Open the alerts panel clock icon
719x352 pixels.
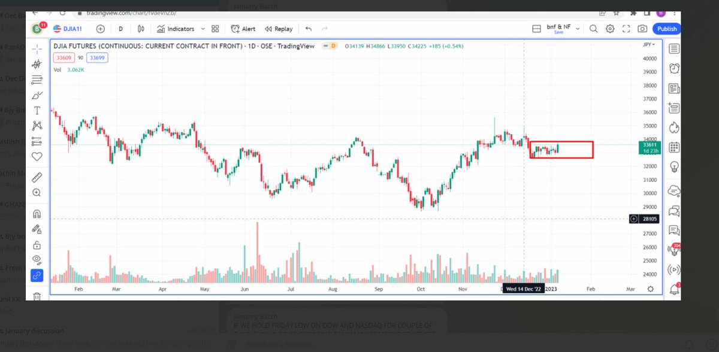click(674, 68)
